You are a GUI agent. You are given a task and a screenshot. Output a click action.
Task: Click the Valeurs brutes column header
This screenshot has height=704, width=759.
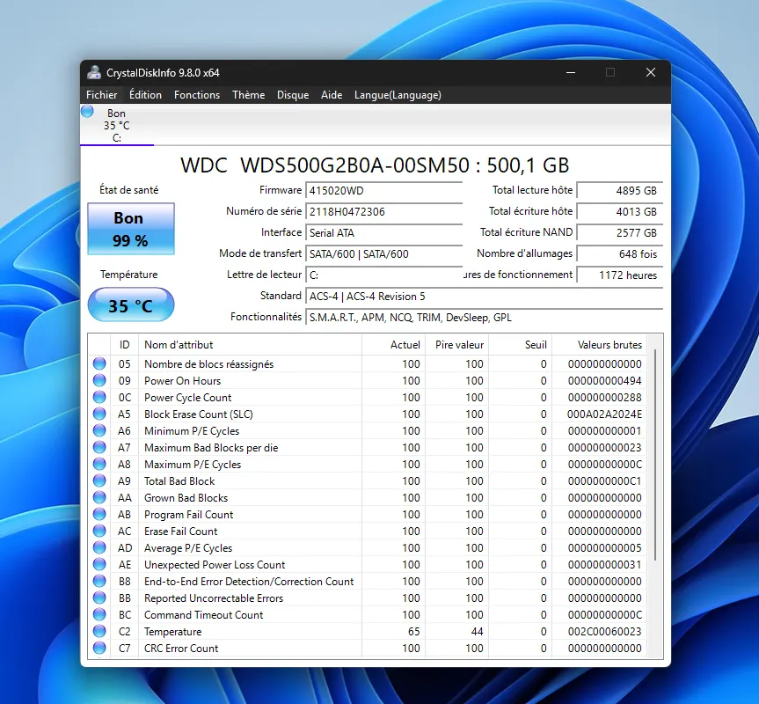click(x=599, y=345)
